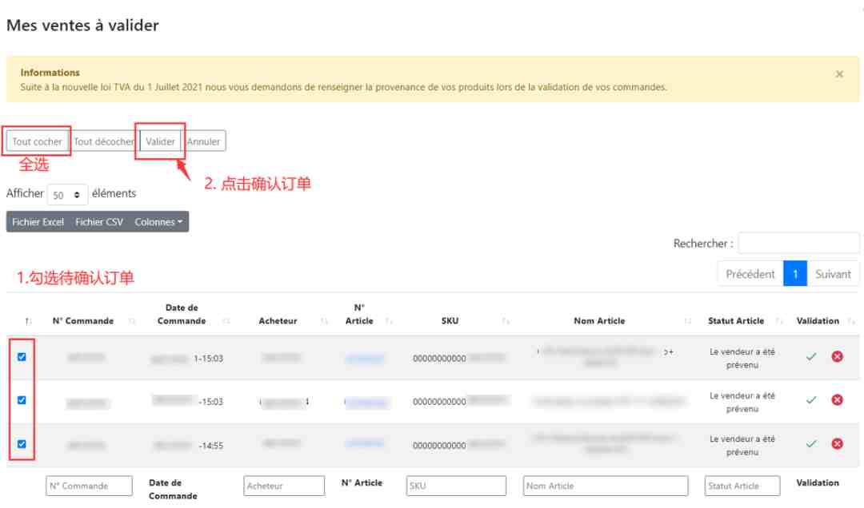The height and width of the screenshot is (508, 864).
Task: Validate the -15:03 order with green check
Action: pos(811,400)
